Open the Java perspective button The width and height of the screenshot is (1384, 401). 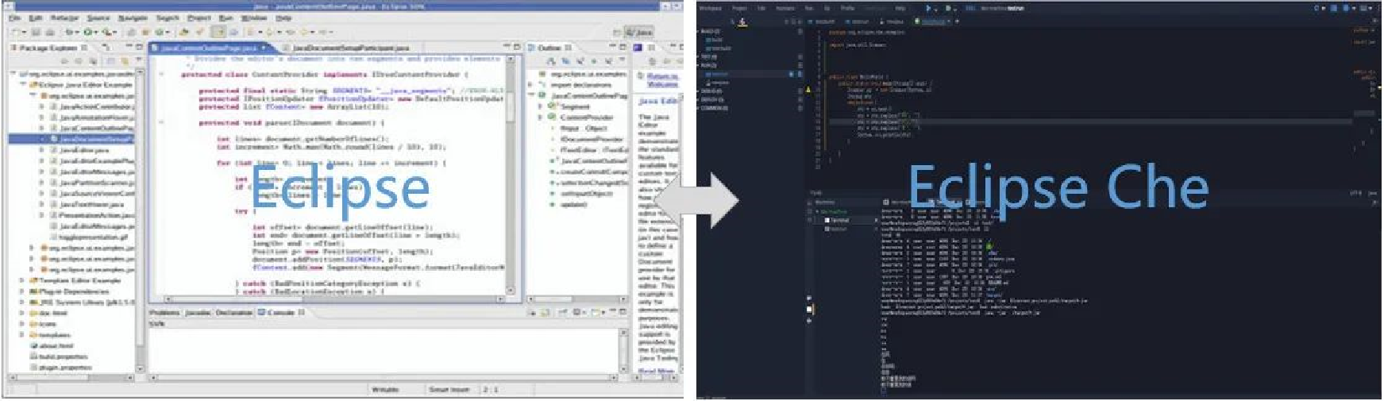(x=639, y=32)
